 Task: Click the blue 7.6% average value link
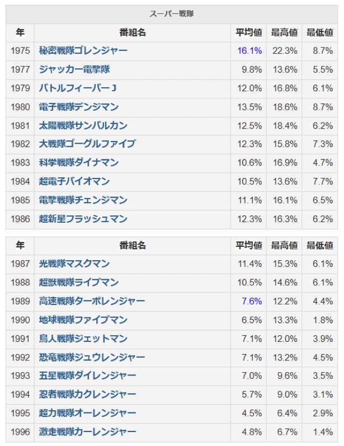pyautogui.click(x=252, y=301)
